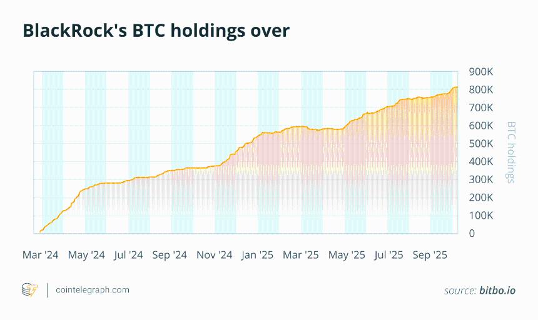Click the May '25 date label
This screenshot has width=538, height=320.
(x=347, y=255)
